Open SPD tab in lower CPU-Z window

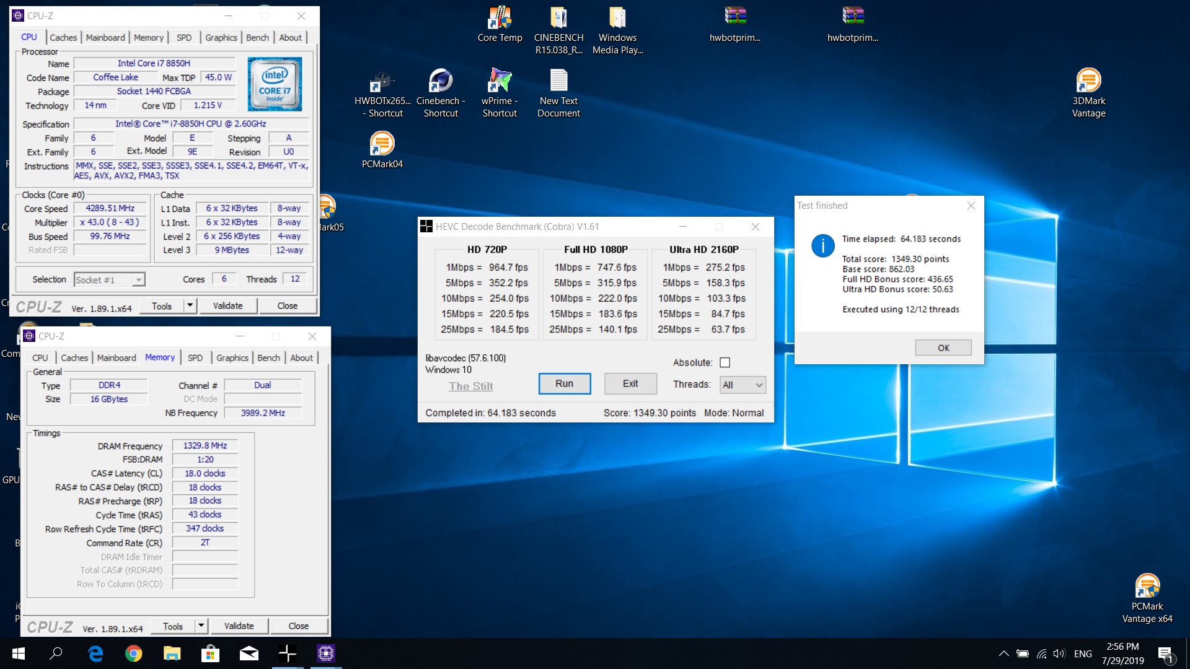[195, 357]
